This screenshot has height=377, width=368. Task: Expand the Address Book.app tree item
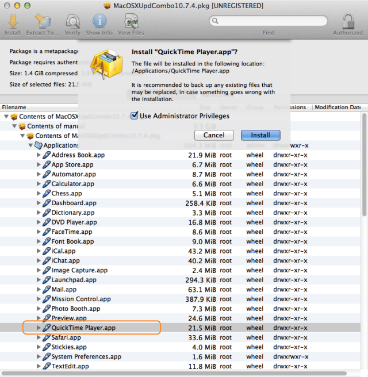pos(39,155)
